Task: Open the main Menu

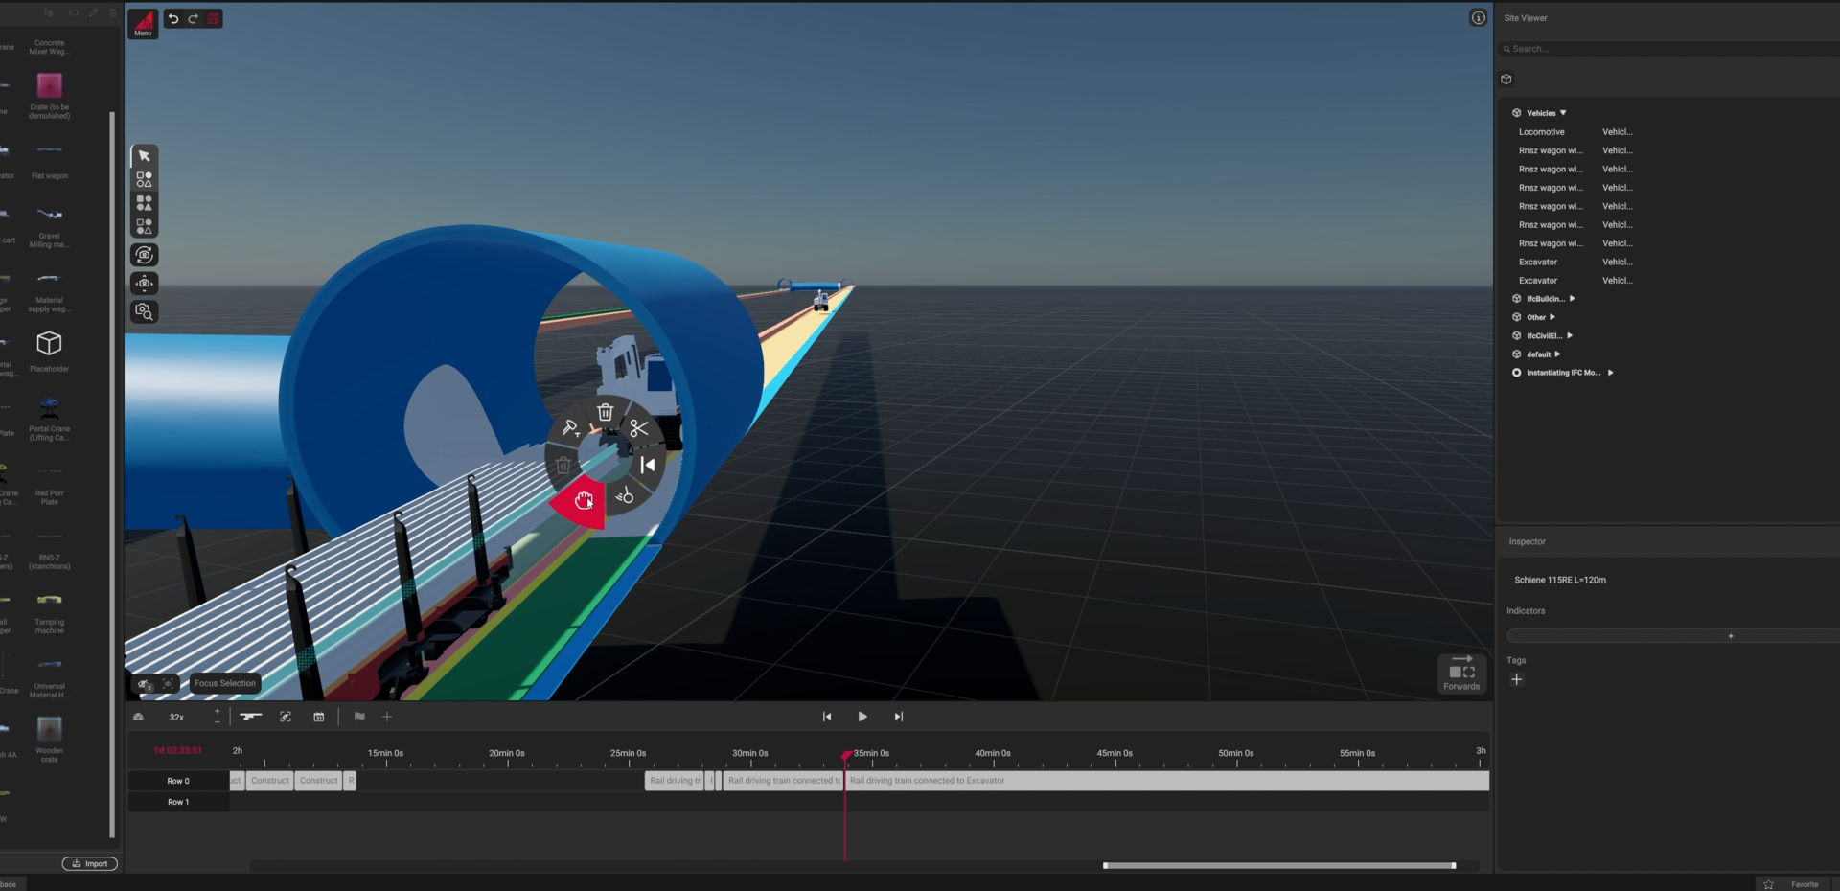Action: click(143, 23)
